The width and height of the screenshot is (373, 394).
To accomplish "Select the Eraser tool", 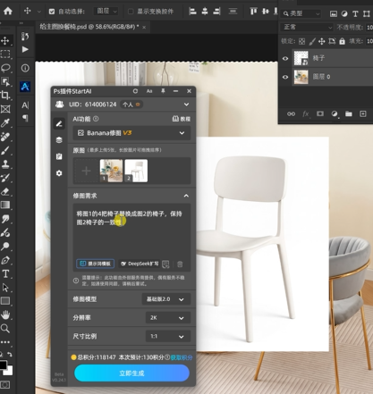I will click(x=5, y=191).
